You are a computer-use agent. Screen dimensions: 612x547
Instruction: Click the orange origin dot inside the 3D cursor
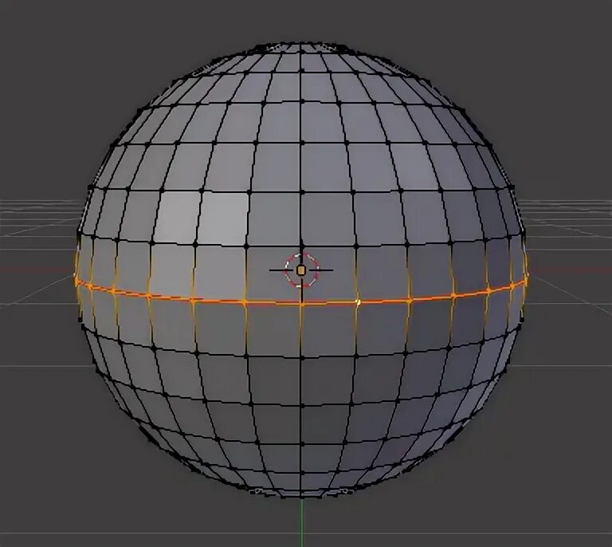(x=300, y=270)
